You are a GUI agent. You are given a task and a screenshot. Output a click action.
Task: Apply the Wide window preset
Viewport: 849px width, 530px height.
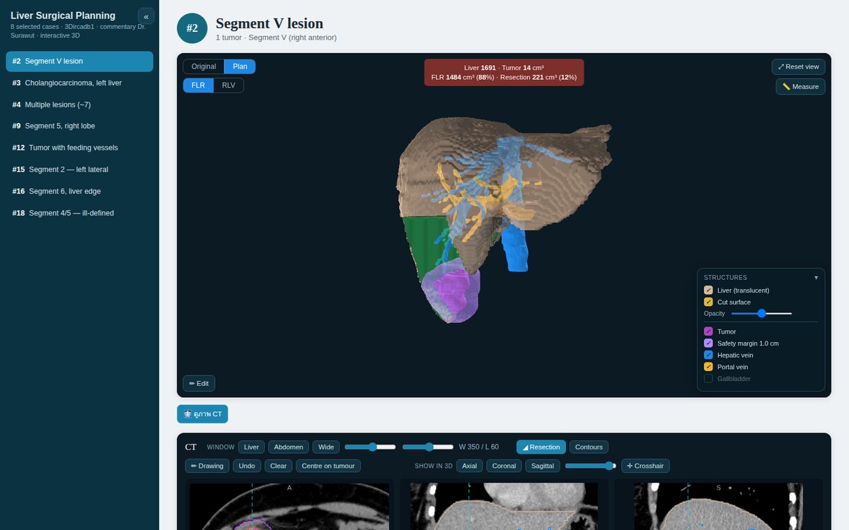click(x=326, y=447)
